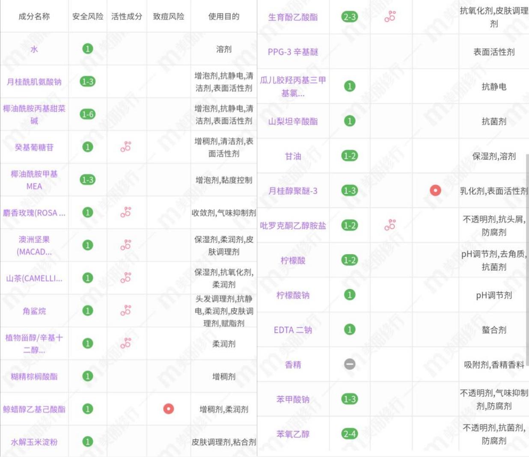The width and height of the screenshot is (529, 457).
Task: Open the ingredient detail for 柠檬酸钠
Action: click(293, 295)
